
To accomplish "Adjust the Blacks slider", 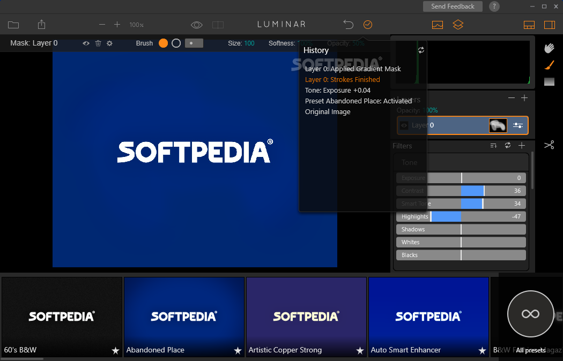I will point(461,255).
